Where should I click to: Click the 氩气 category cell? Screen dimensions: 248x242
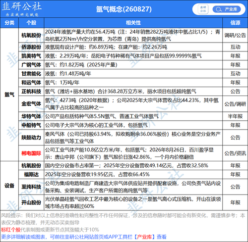click(x=9, y=95)
